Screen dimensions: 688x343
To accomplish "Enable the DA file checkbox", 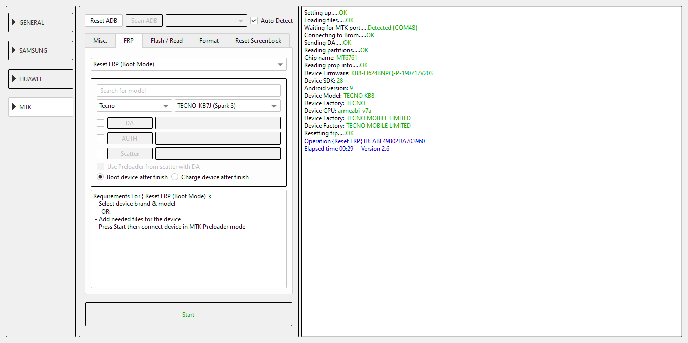I will click(x=101, y=123).
